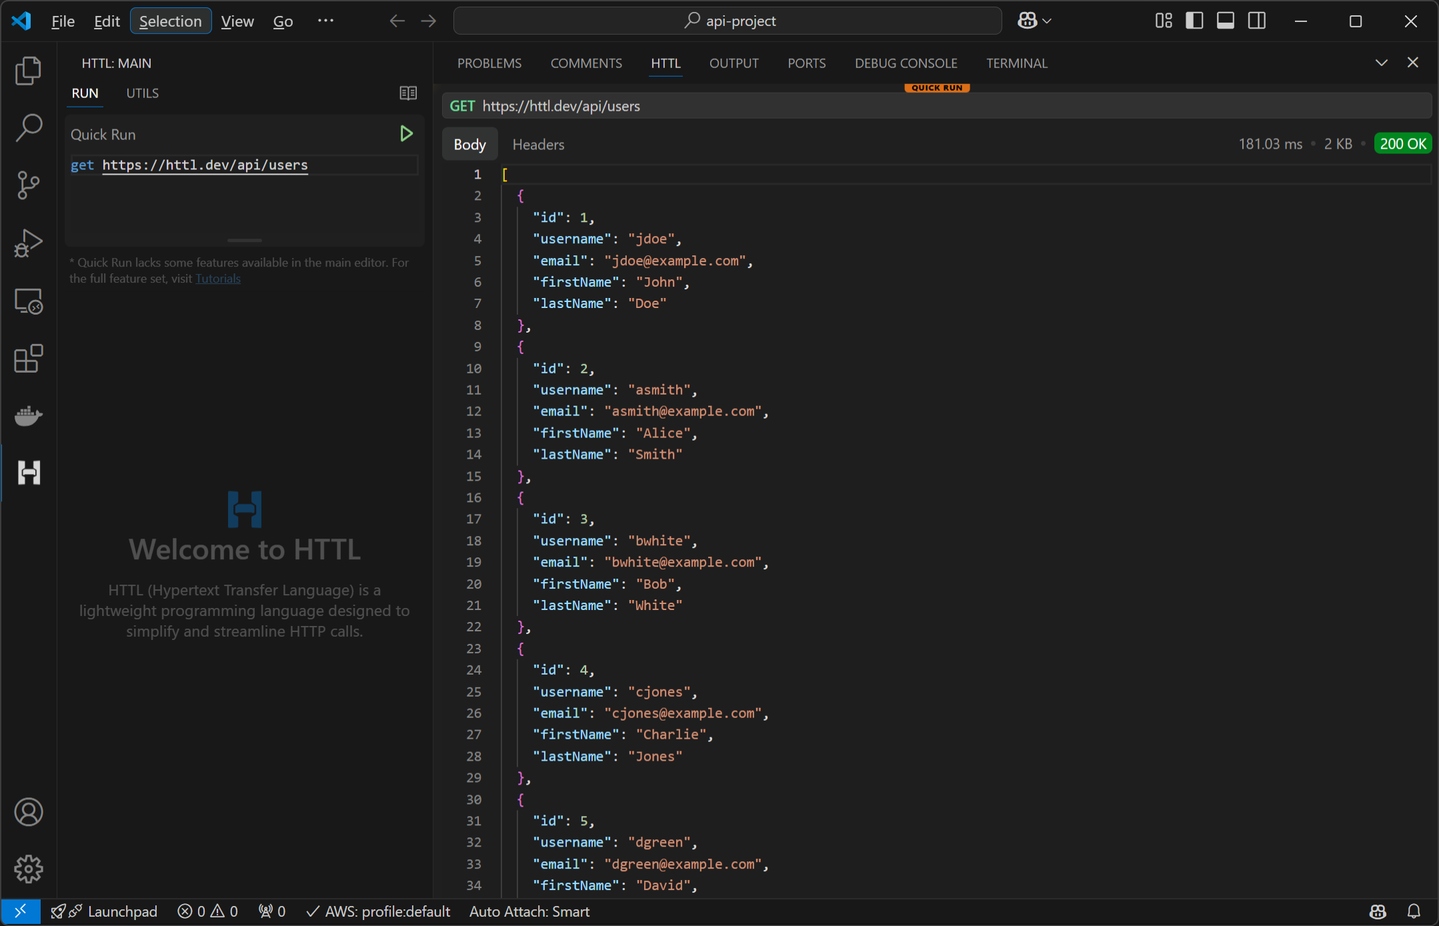Click the "bwhite" username value
This screenshot has height=926, width=1439.
tap(659, 541)
